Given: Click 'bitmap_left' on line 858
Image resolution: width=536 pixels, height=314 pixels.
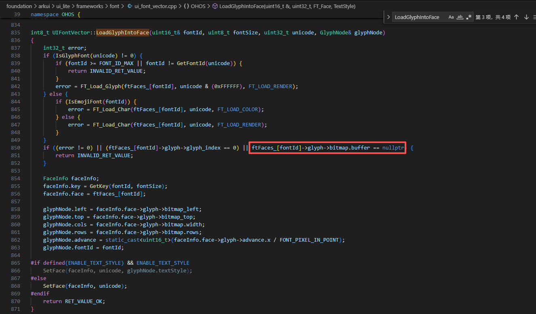Looking at the screenshot, I should click(181, 209).
